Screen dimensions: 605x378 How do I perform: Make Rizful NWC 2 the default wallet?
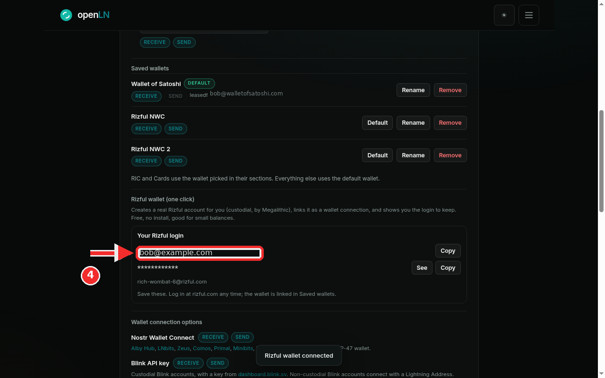click(x=378, y=155)
